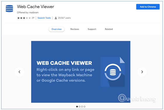Select the fourth carousel dot indicator
This screenshot has width=164, height=110.
85,107
